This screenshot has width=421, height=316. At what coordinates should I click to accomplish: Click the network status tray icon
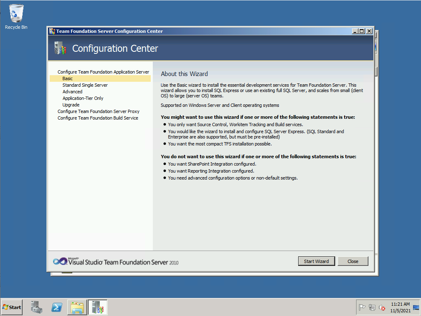click(x=372, y=307)
